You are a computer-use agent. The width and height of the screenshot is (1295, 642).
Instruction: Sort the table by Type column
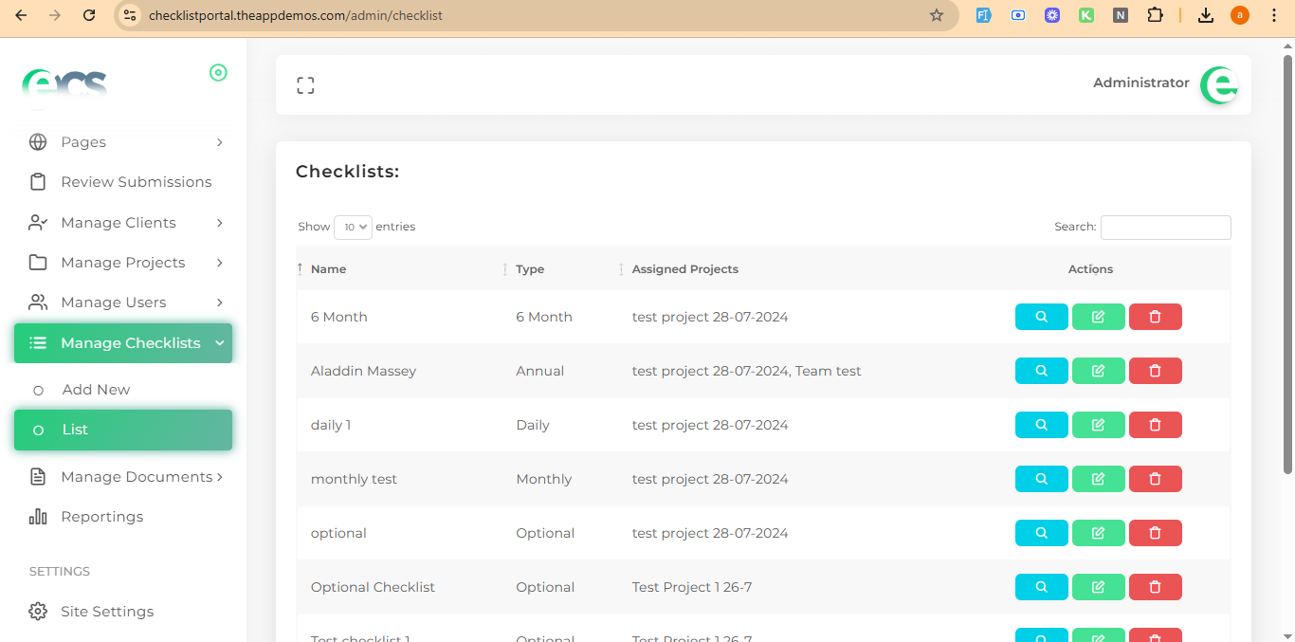(530, 269)
